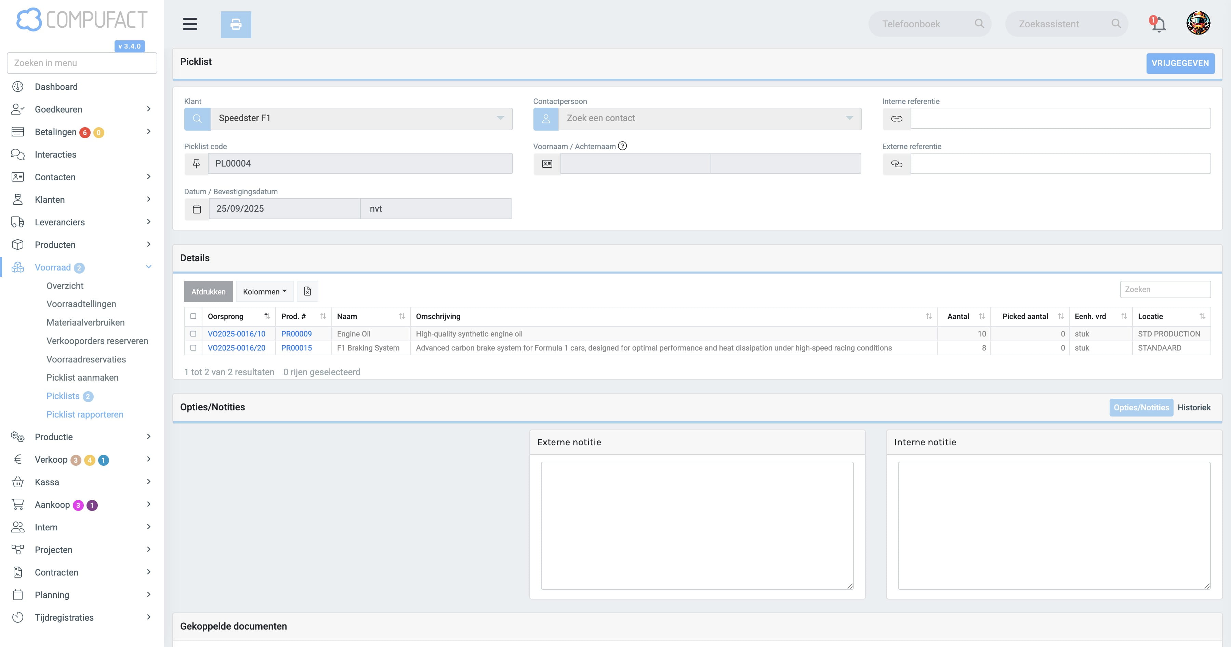Click the blue printer icon button
This screenshot has width=1231, height=647.
point(236,24)
